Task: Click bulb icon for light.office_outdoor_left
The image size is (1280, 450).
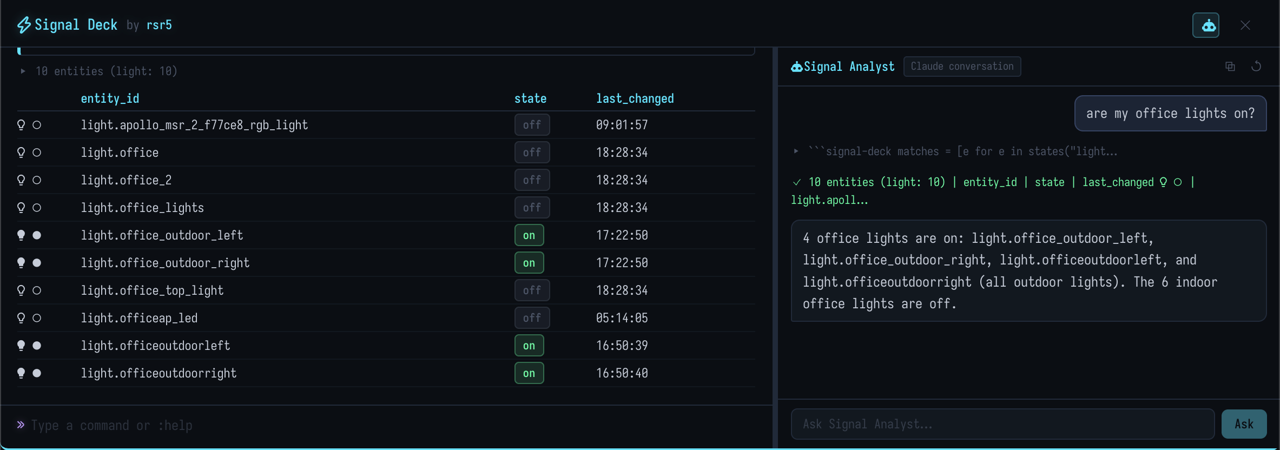Action: pos(21,235)
